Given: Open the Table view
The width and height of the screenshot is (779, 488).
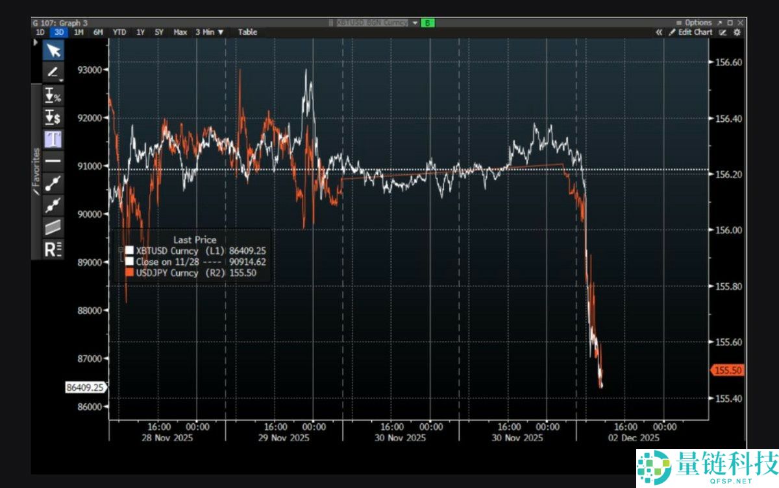Looking at the screenshot, I should (247, 32).
